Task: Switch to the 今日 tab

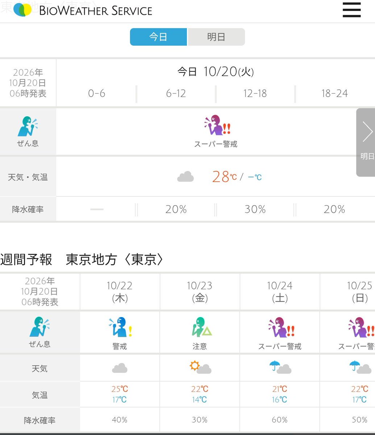Action: point(158,37)
